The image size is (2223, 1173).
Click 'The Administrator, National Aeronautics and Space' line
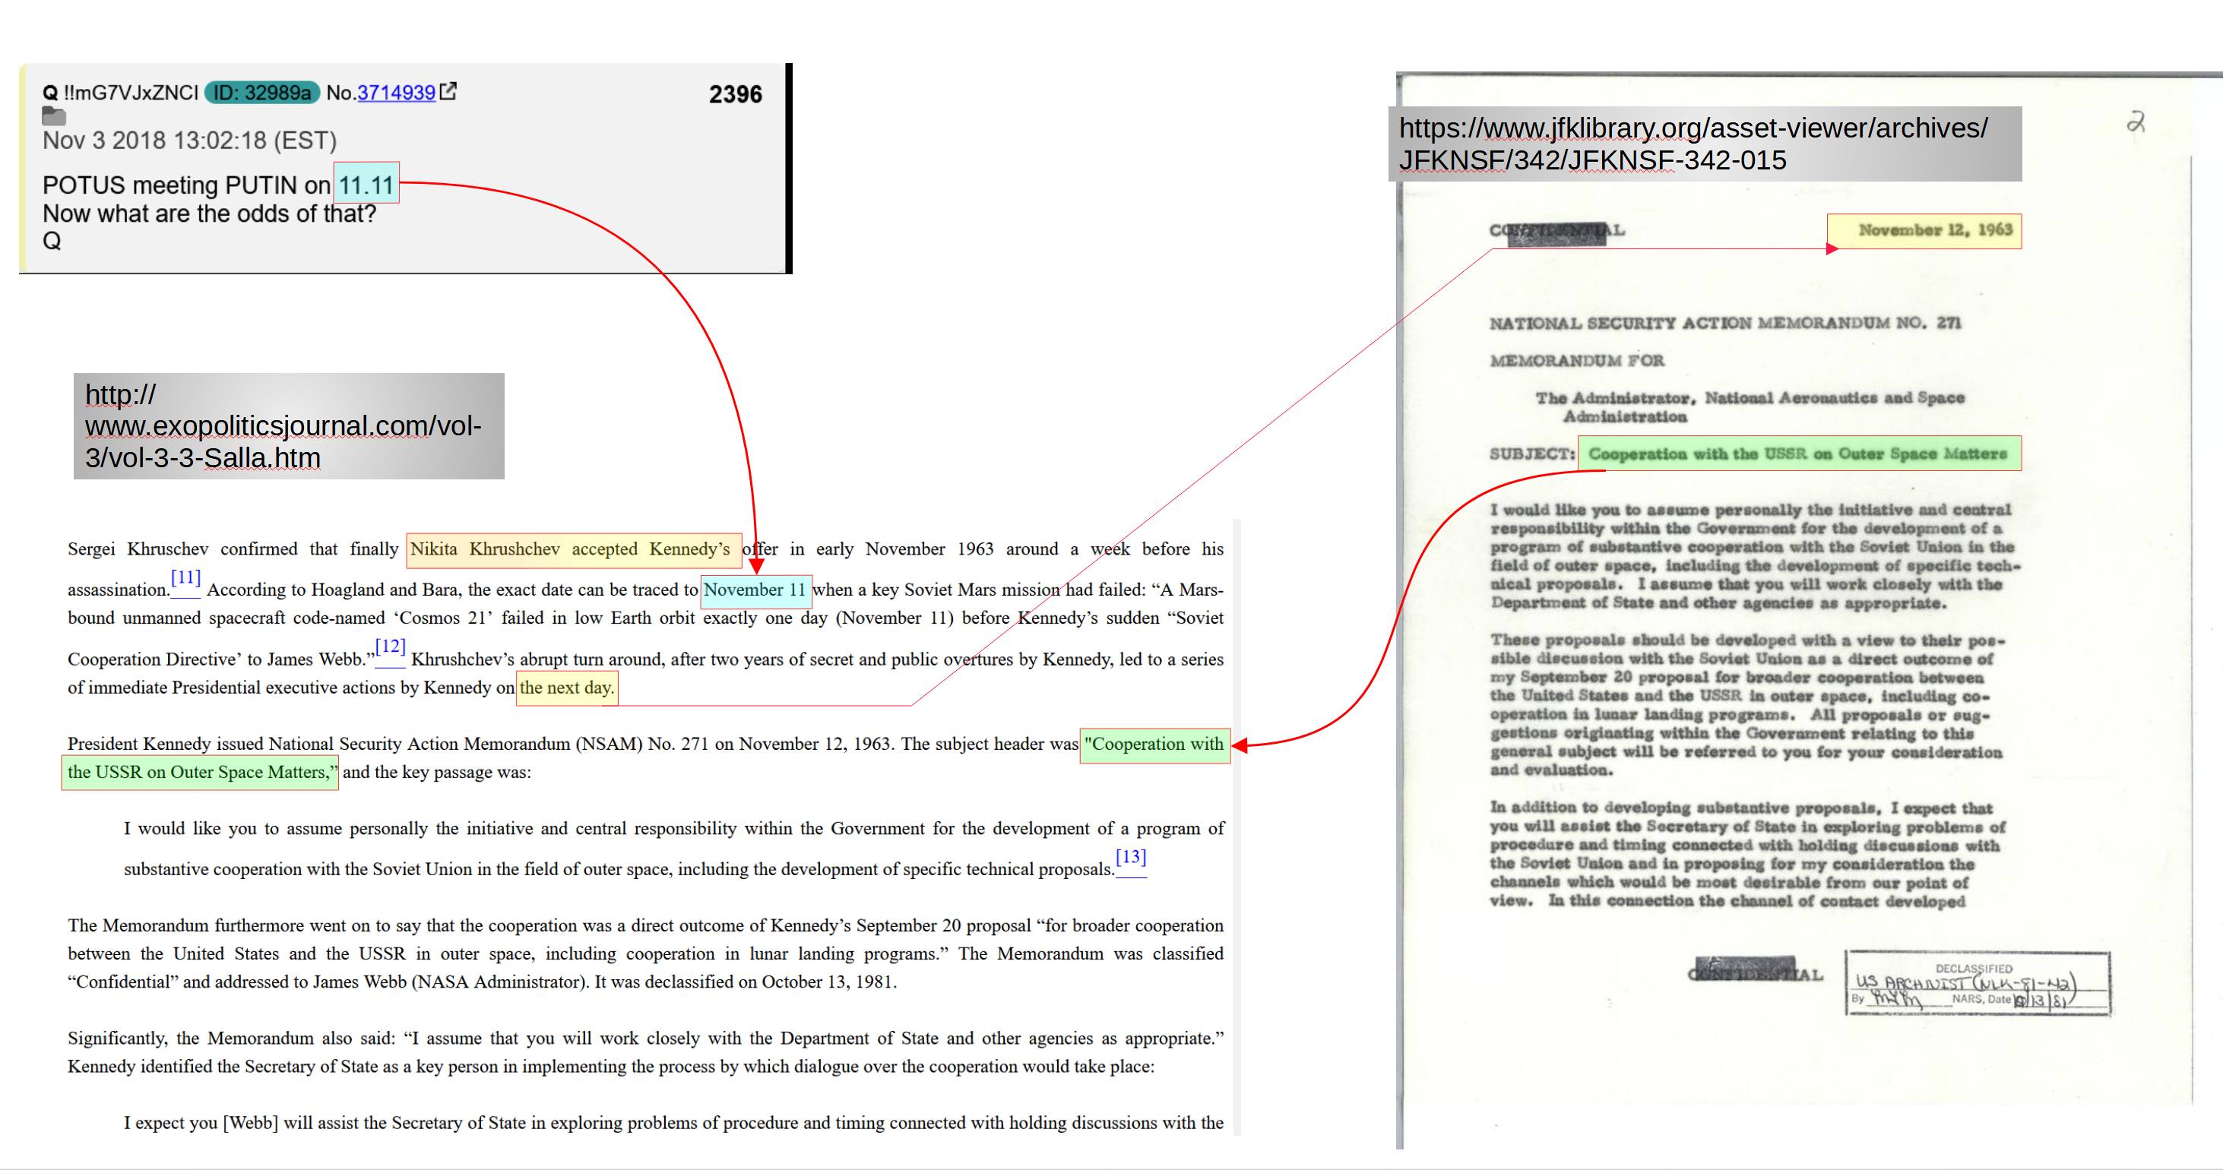point(1750,399)
